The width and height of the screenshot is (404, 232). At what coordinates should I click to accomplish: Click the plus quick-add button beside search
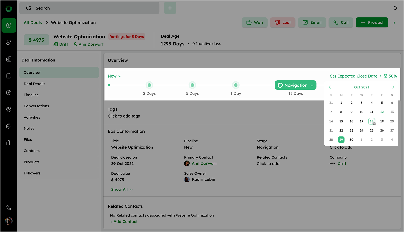pyautogui.click(x=170, y=8)
